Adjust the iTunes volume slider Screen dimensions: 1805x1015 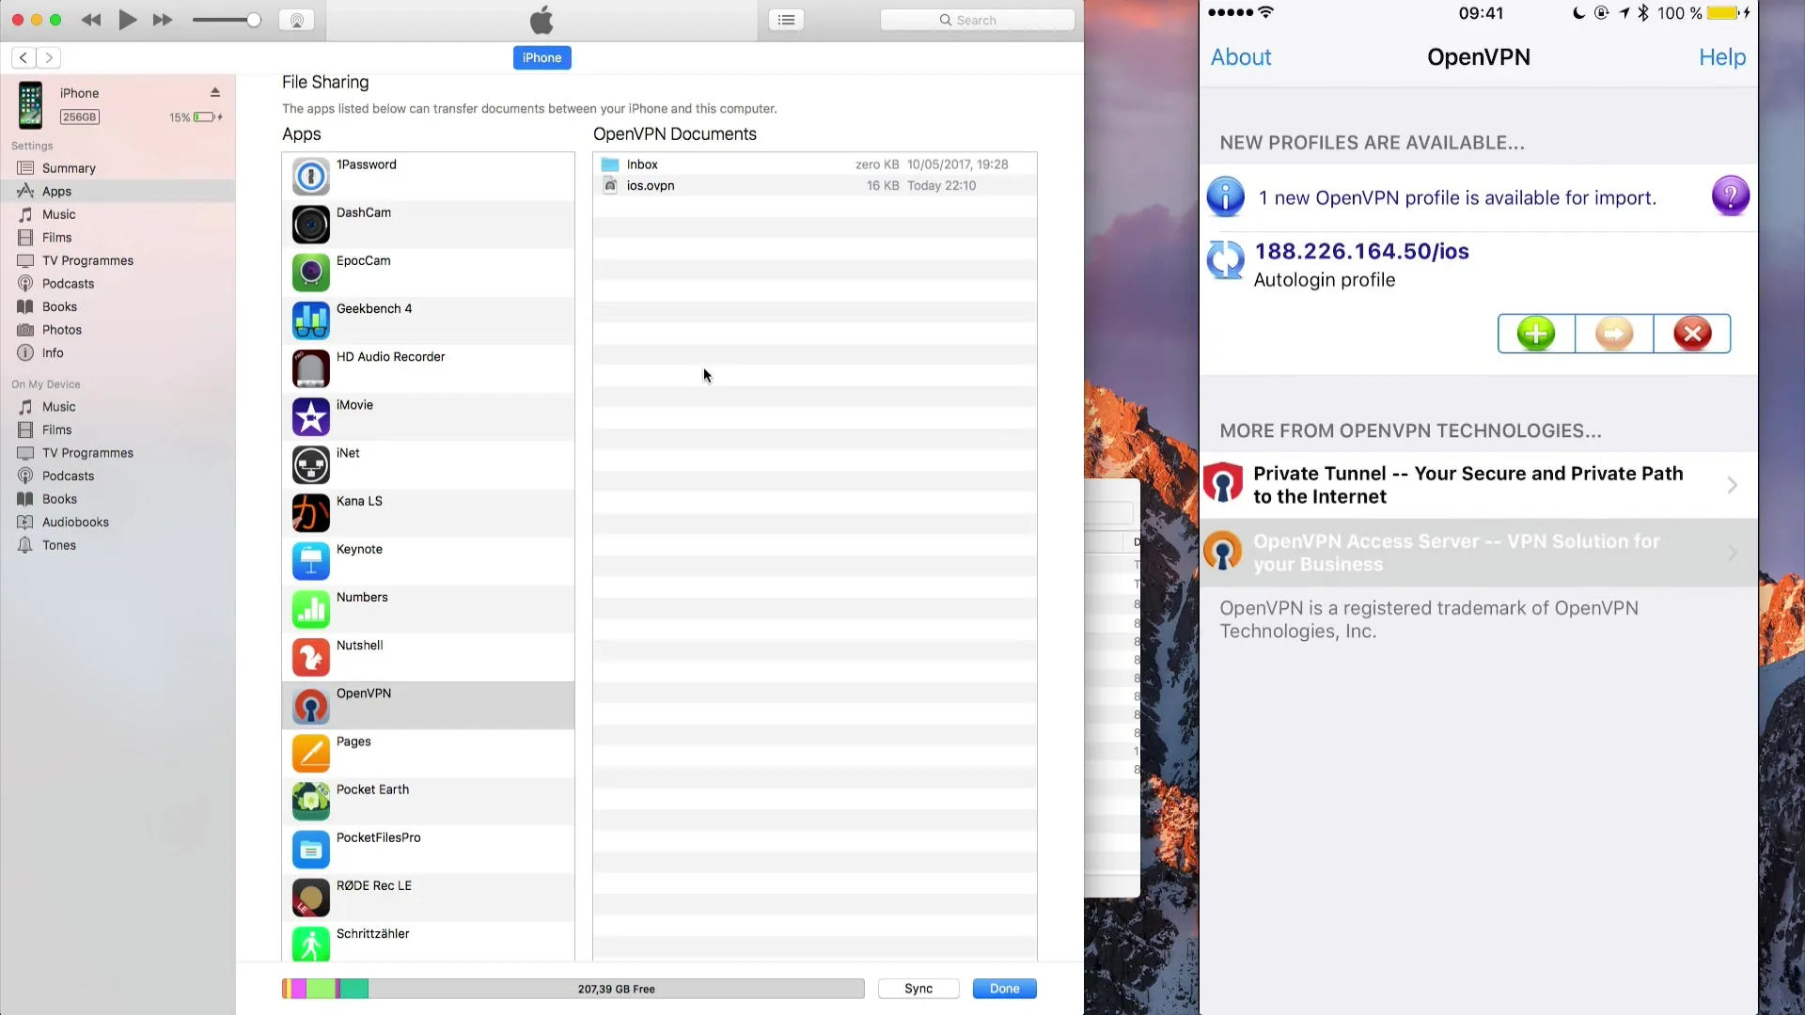point(227,20)
